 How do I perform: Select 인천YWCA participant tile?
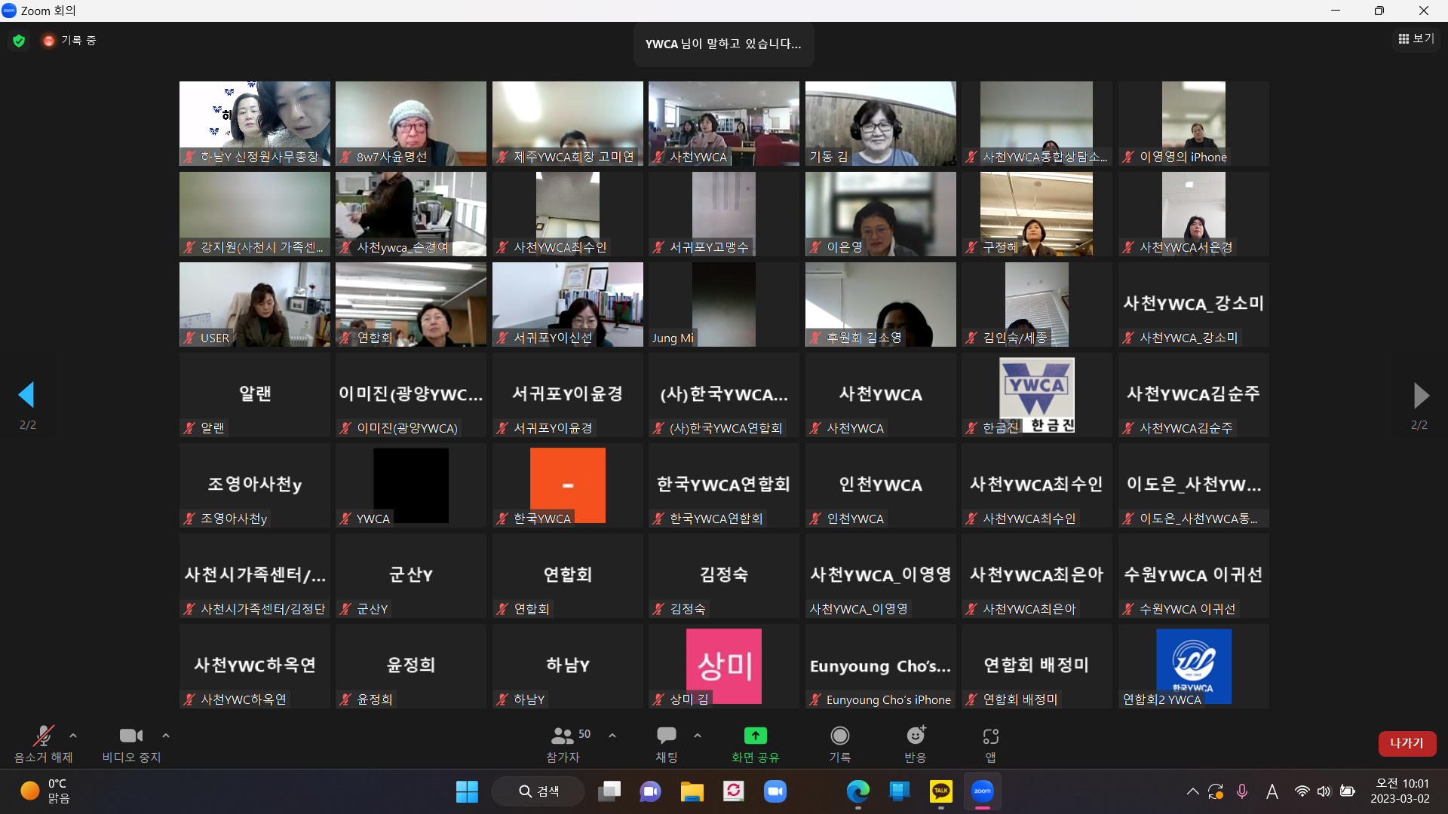coord(881,485)
